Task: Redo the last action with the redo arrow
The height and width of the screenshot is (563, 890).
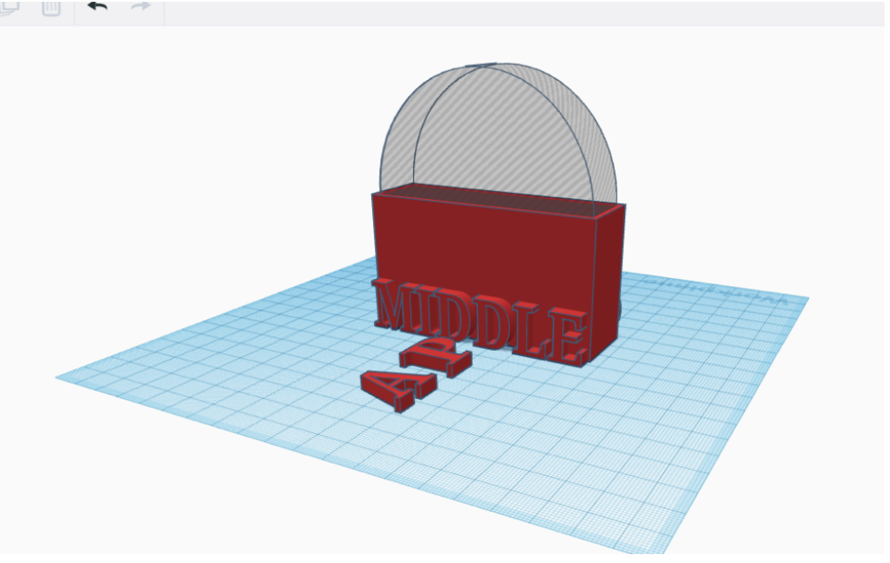Action: click(x=139, y=7)
